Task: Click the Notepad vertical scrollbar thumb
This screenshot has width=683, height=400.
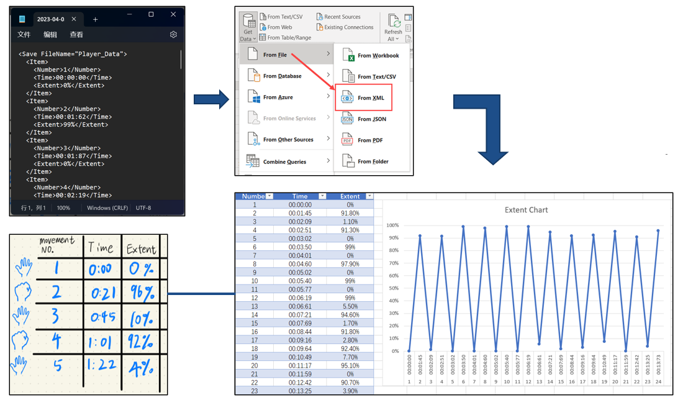Action: tap(181, 59)
